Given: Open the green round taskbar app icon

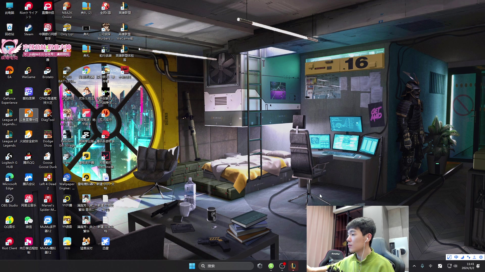Looking at the screenshot, I should pos(271,266).
